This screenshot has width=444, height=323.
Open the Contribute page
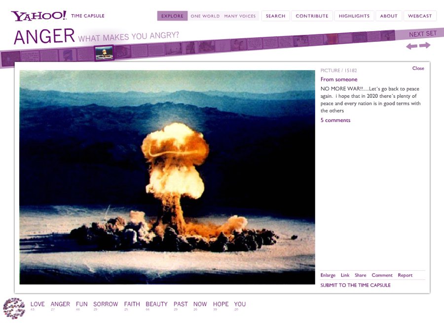[312, 16]
